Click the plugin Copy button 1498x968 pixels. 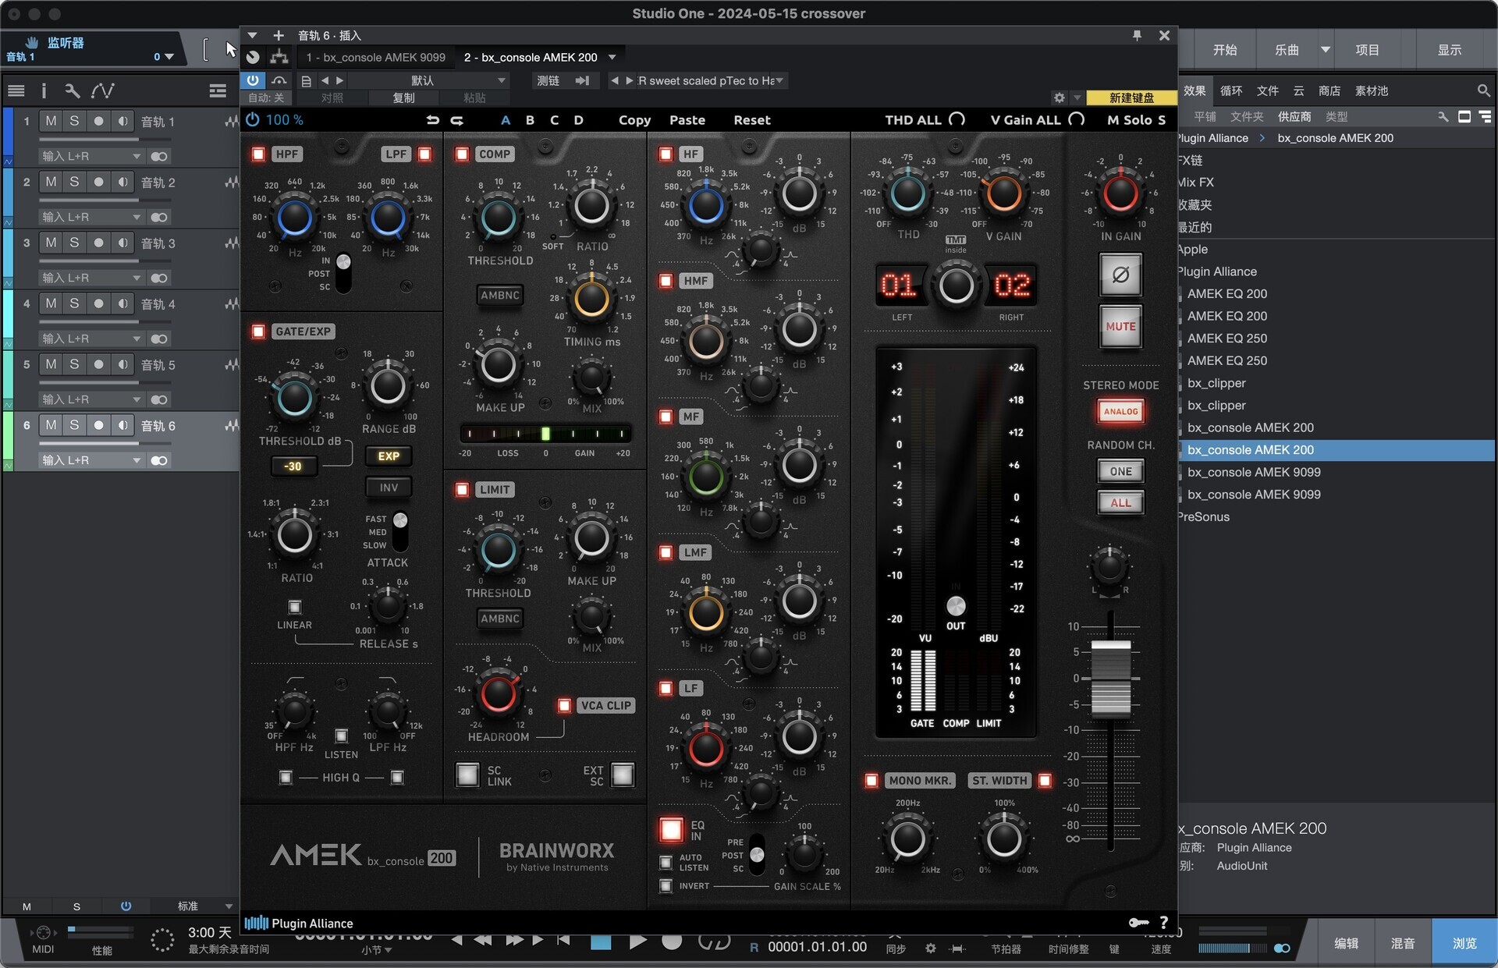pos(634,120)
